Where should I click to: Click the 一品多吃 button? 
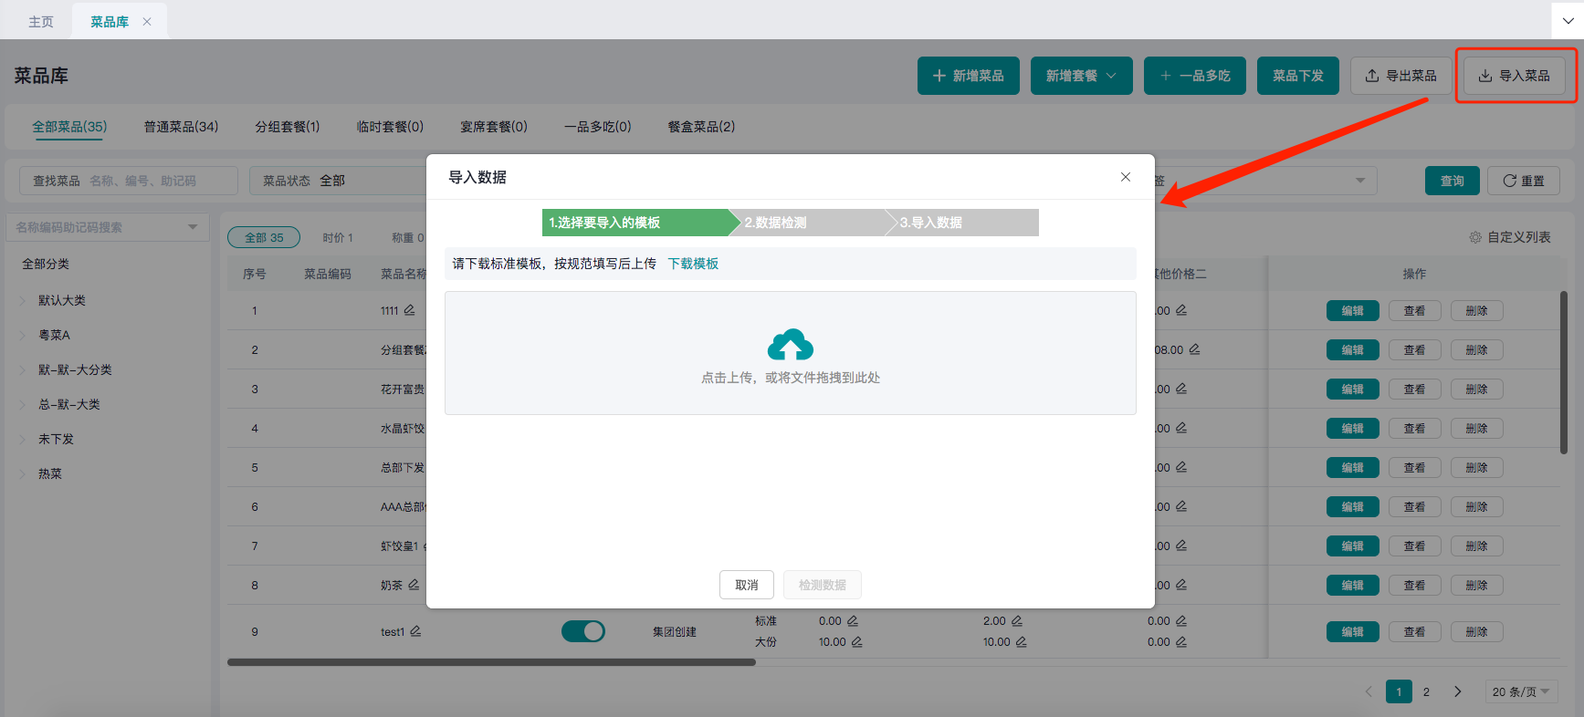click(x=1195, y=76)
